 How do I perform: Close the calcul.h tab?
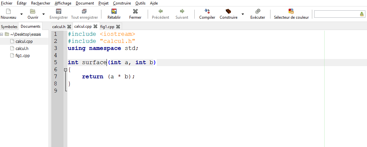[x=69, y=27]
